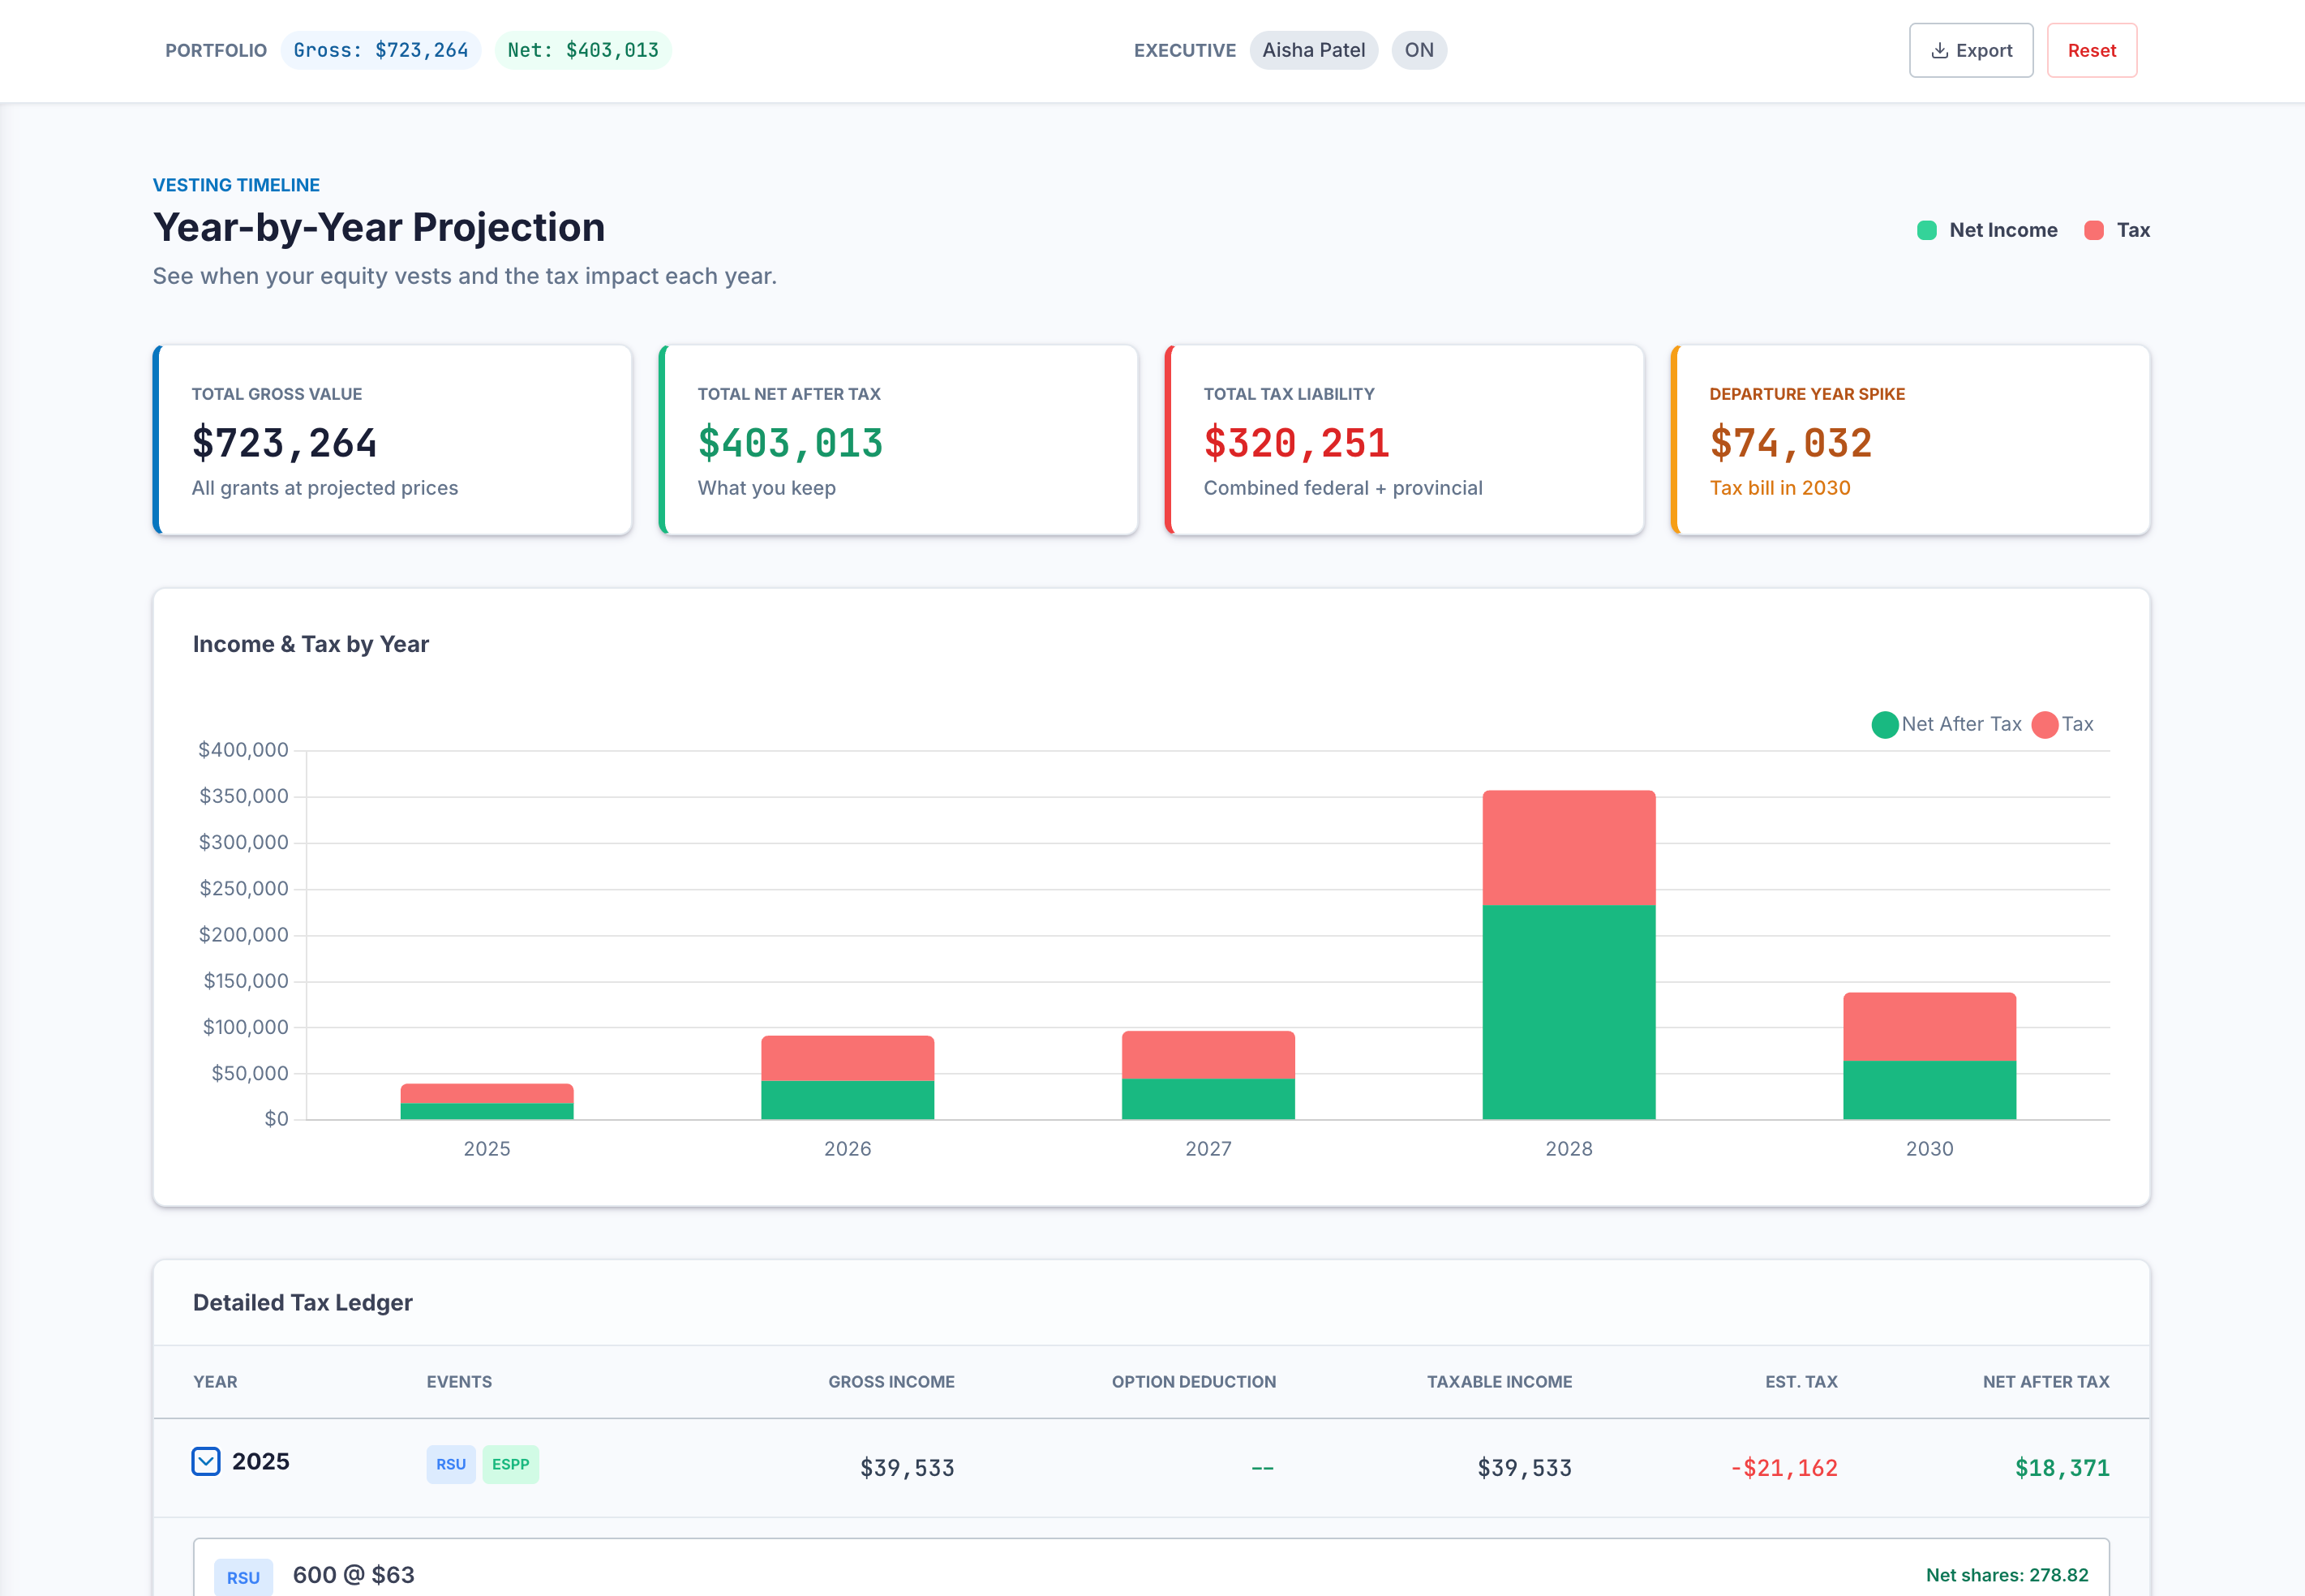The width and height of the screenshot is (2305, 1596).
Task: Click the Net $403,013 portfolio badge
Action: coord(583,50)
